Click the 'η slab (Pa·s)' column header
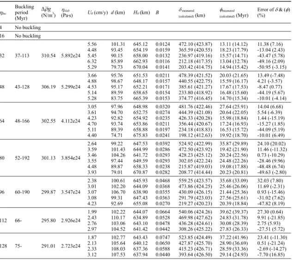The width and height of the screenshot is (293, 260). pos(67,13)
